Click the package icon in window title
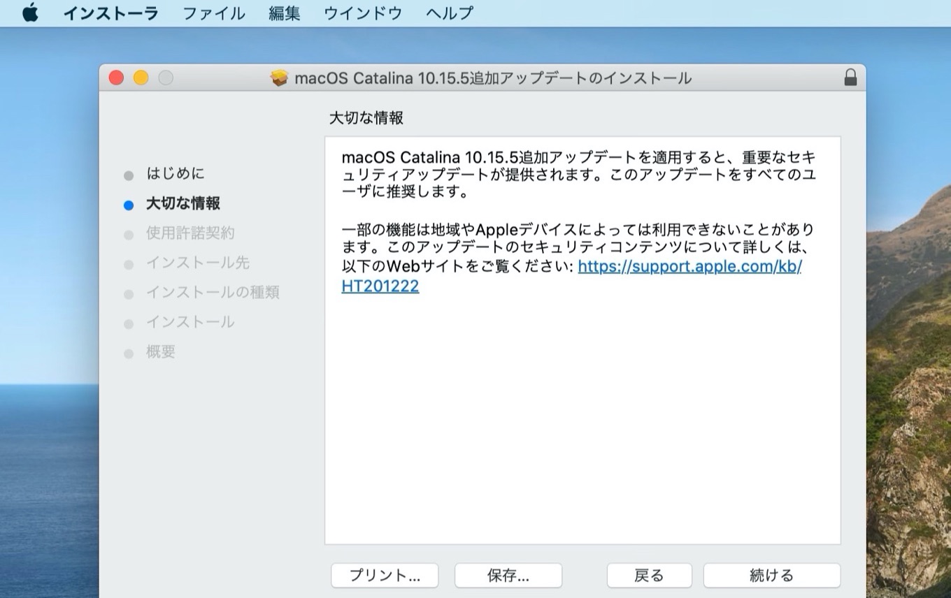The height and width of the screenshot is (598, 951). click(x=280, y=78)
